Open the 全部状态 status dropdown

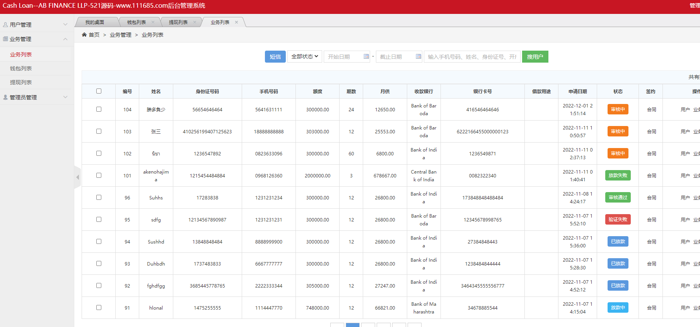305,56
